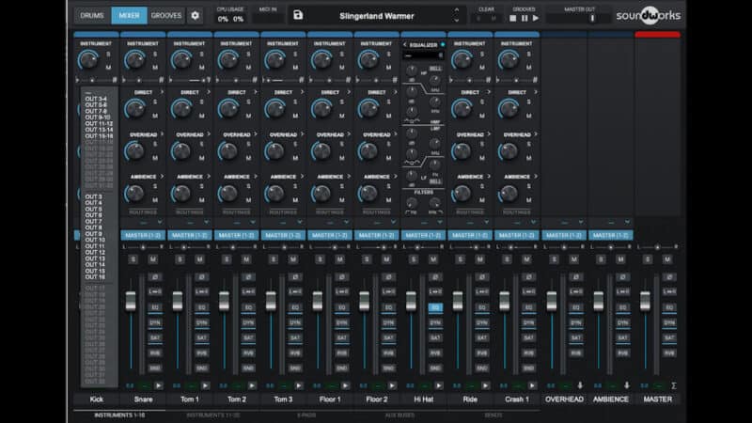Open Snare MASTER (1-2) output selector
752x423 pixels.
pyautogui.click(x=143, y=236)
